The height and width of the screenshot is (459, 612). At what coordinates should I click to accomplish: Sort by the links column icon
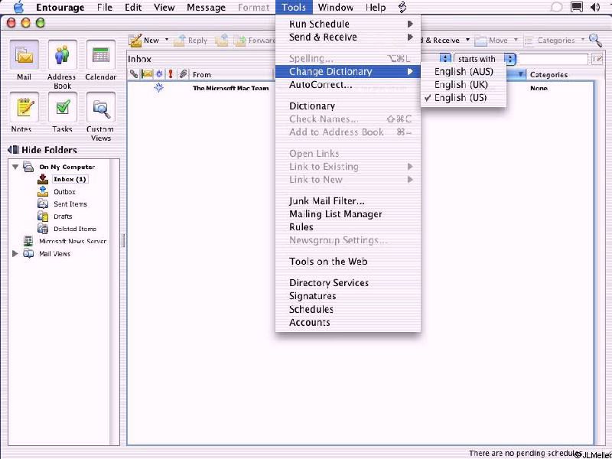pos(134,73)
